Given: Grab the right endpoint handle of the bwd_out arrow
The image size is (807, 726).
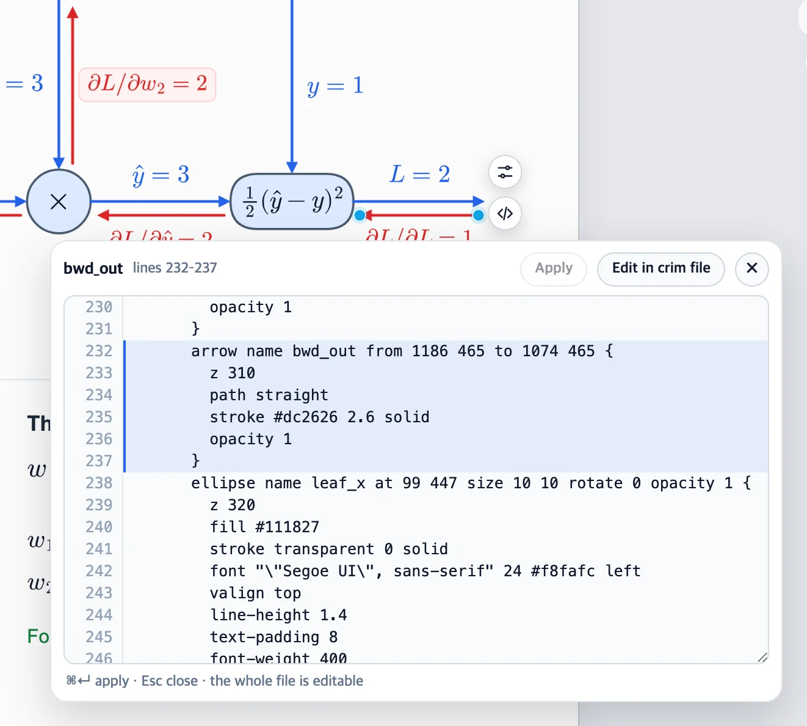Looking at the screenshot, I should (x=479, y=215).
